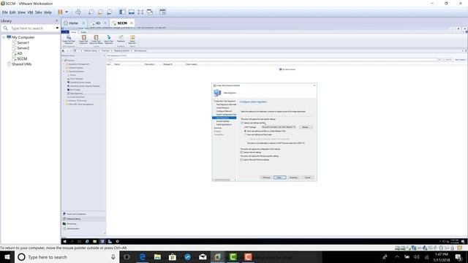Click the Cancel button in wizard
The image size is (468, 263).
(x=307, y=178)
